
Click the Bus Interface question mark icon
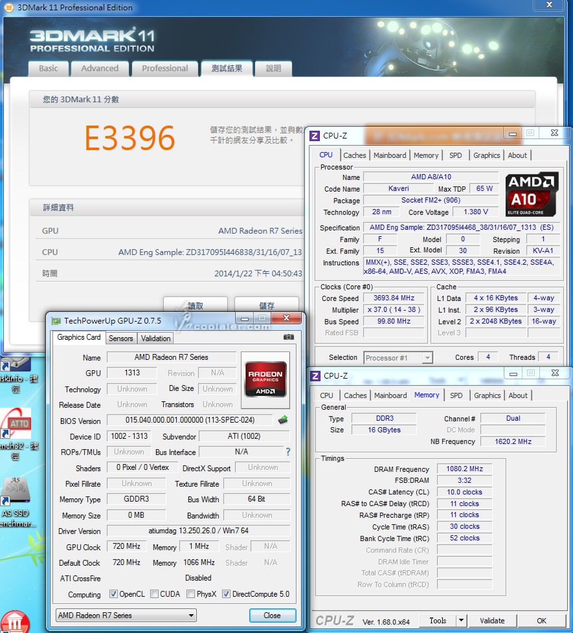(x=288, y=452)
